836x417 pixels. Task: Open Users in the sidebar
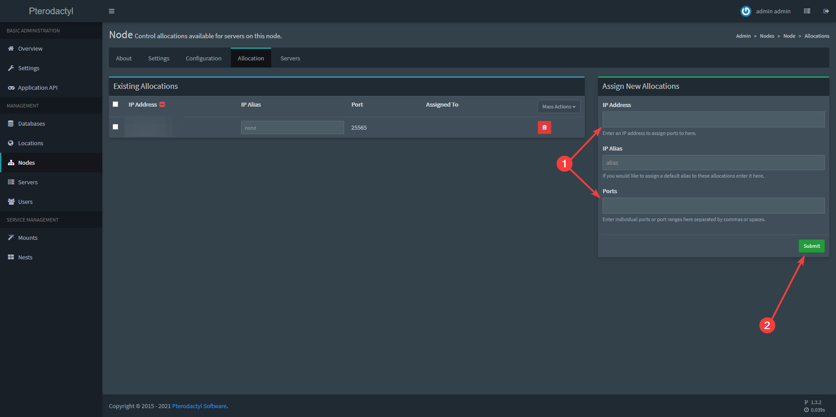pyautogui.click(x=51, y=202)
